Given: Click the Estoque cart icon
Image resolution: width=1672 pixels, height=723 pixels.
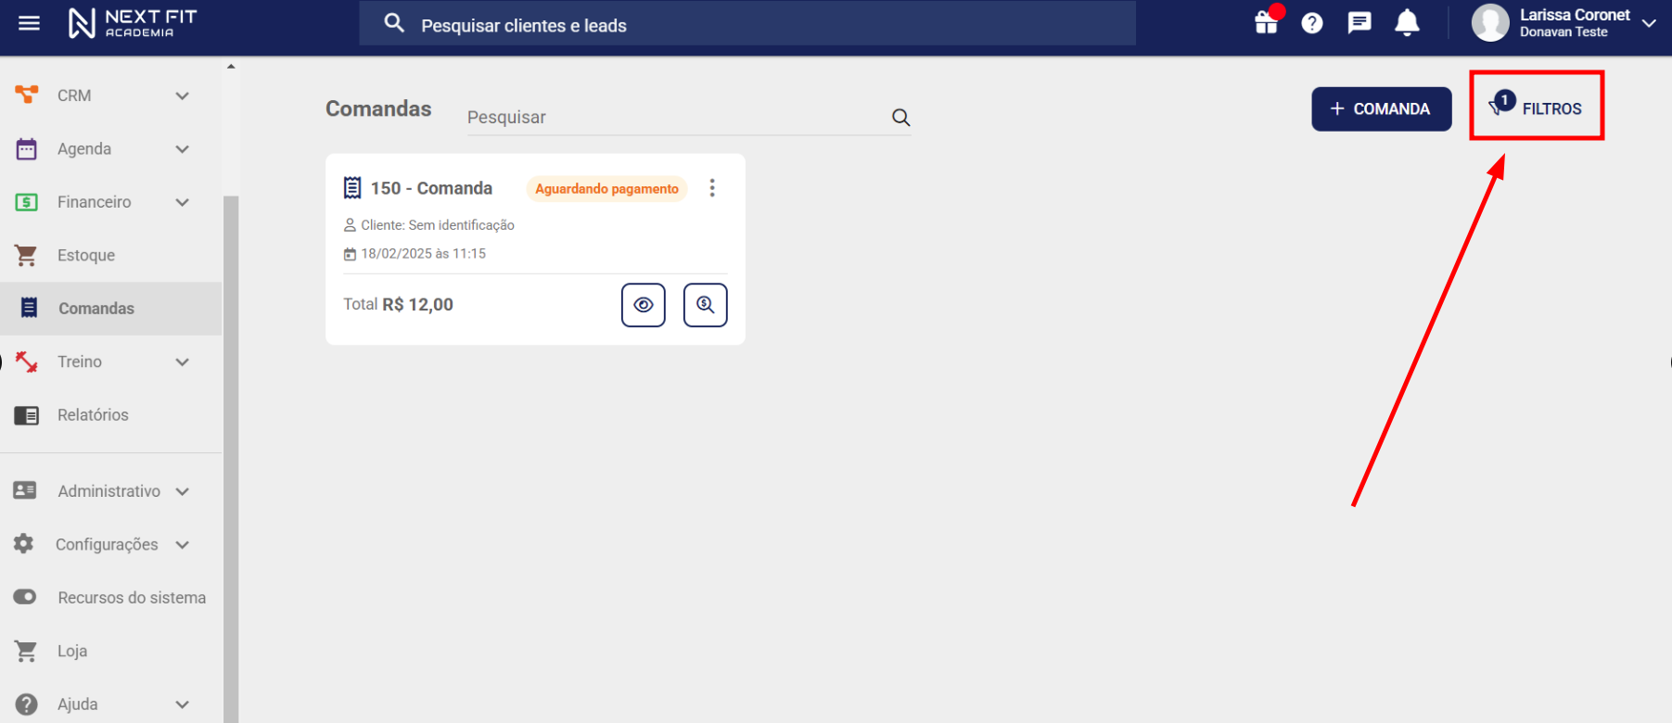Looking at the screenshot, I should 26,255.
